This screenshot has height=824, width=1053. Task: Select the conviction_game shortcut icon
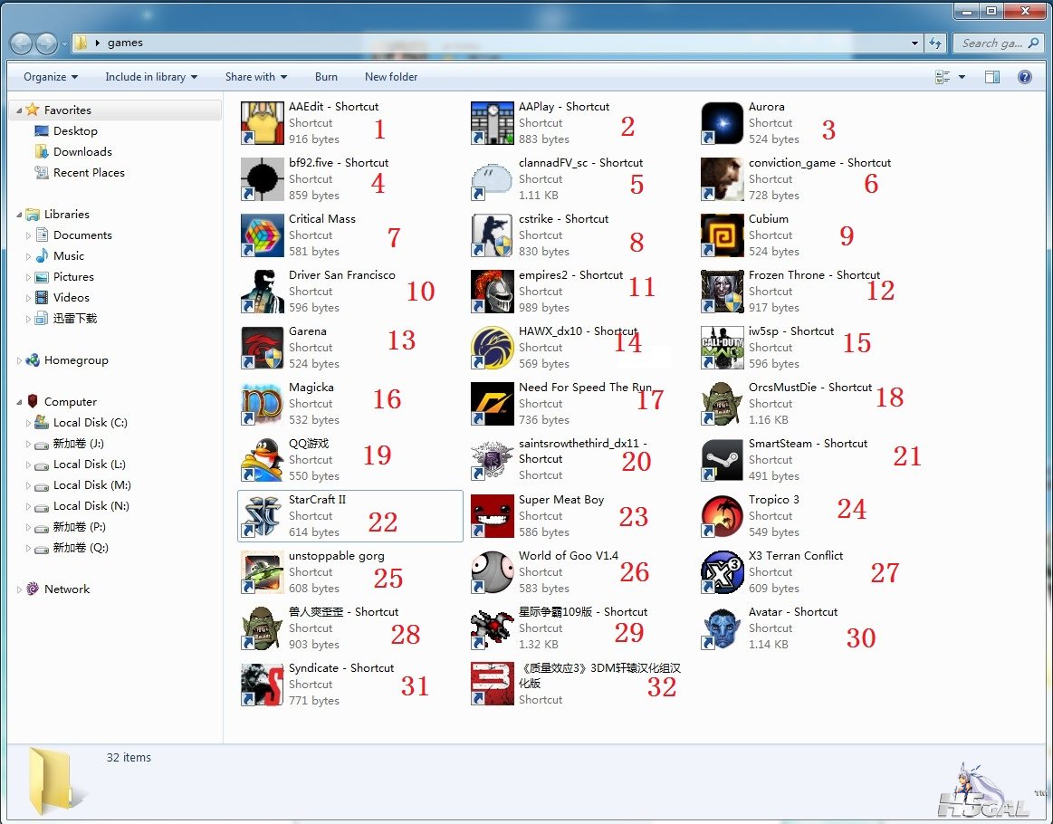click(x=722, y=179)
